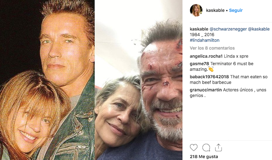272x160 pixels.
Task: Open baback197642018's profile link
Action: pos(209,77)
